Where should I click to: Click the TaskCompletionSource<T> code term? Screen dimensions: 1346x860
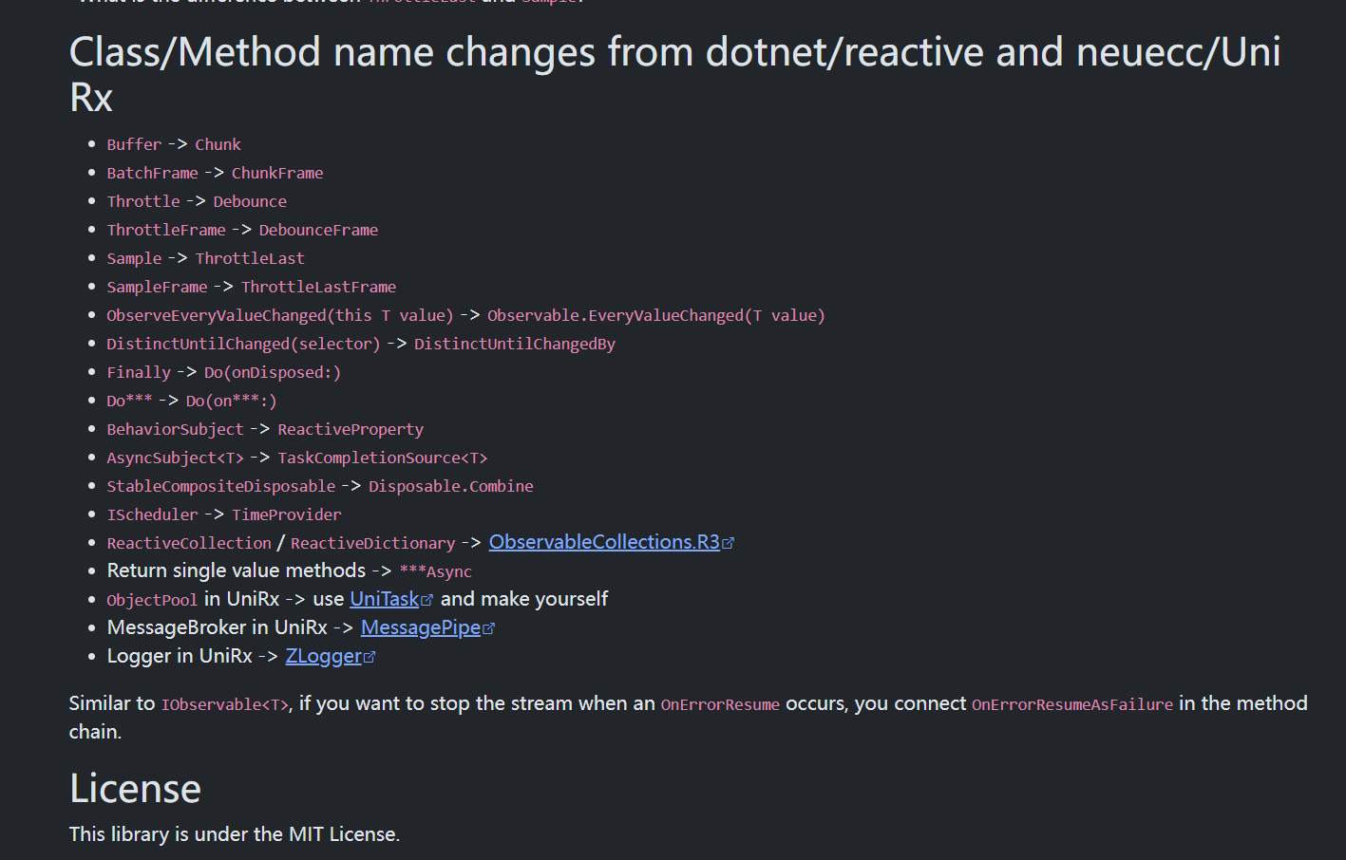[382, 458]
